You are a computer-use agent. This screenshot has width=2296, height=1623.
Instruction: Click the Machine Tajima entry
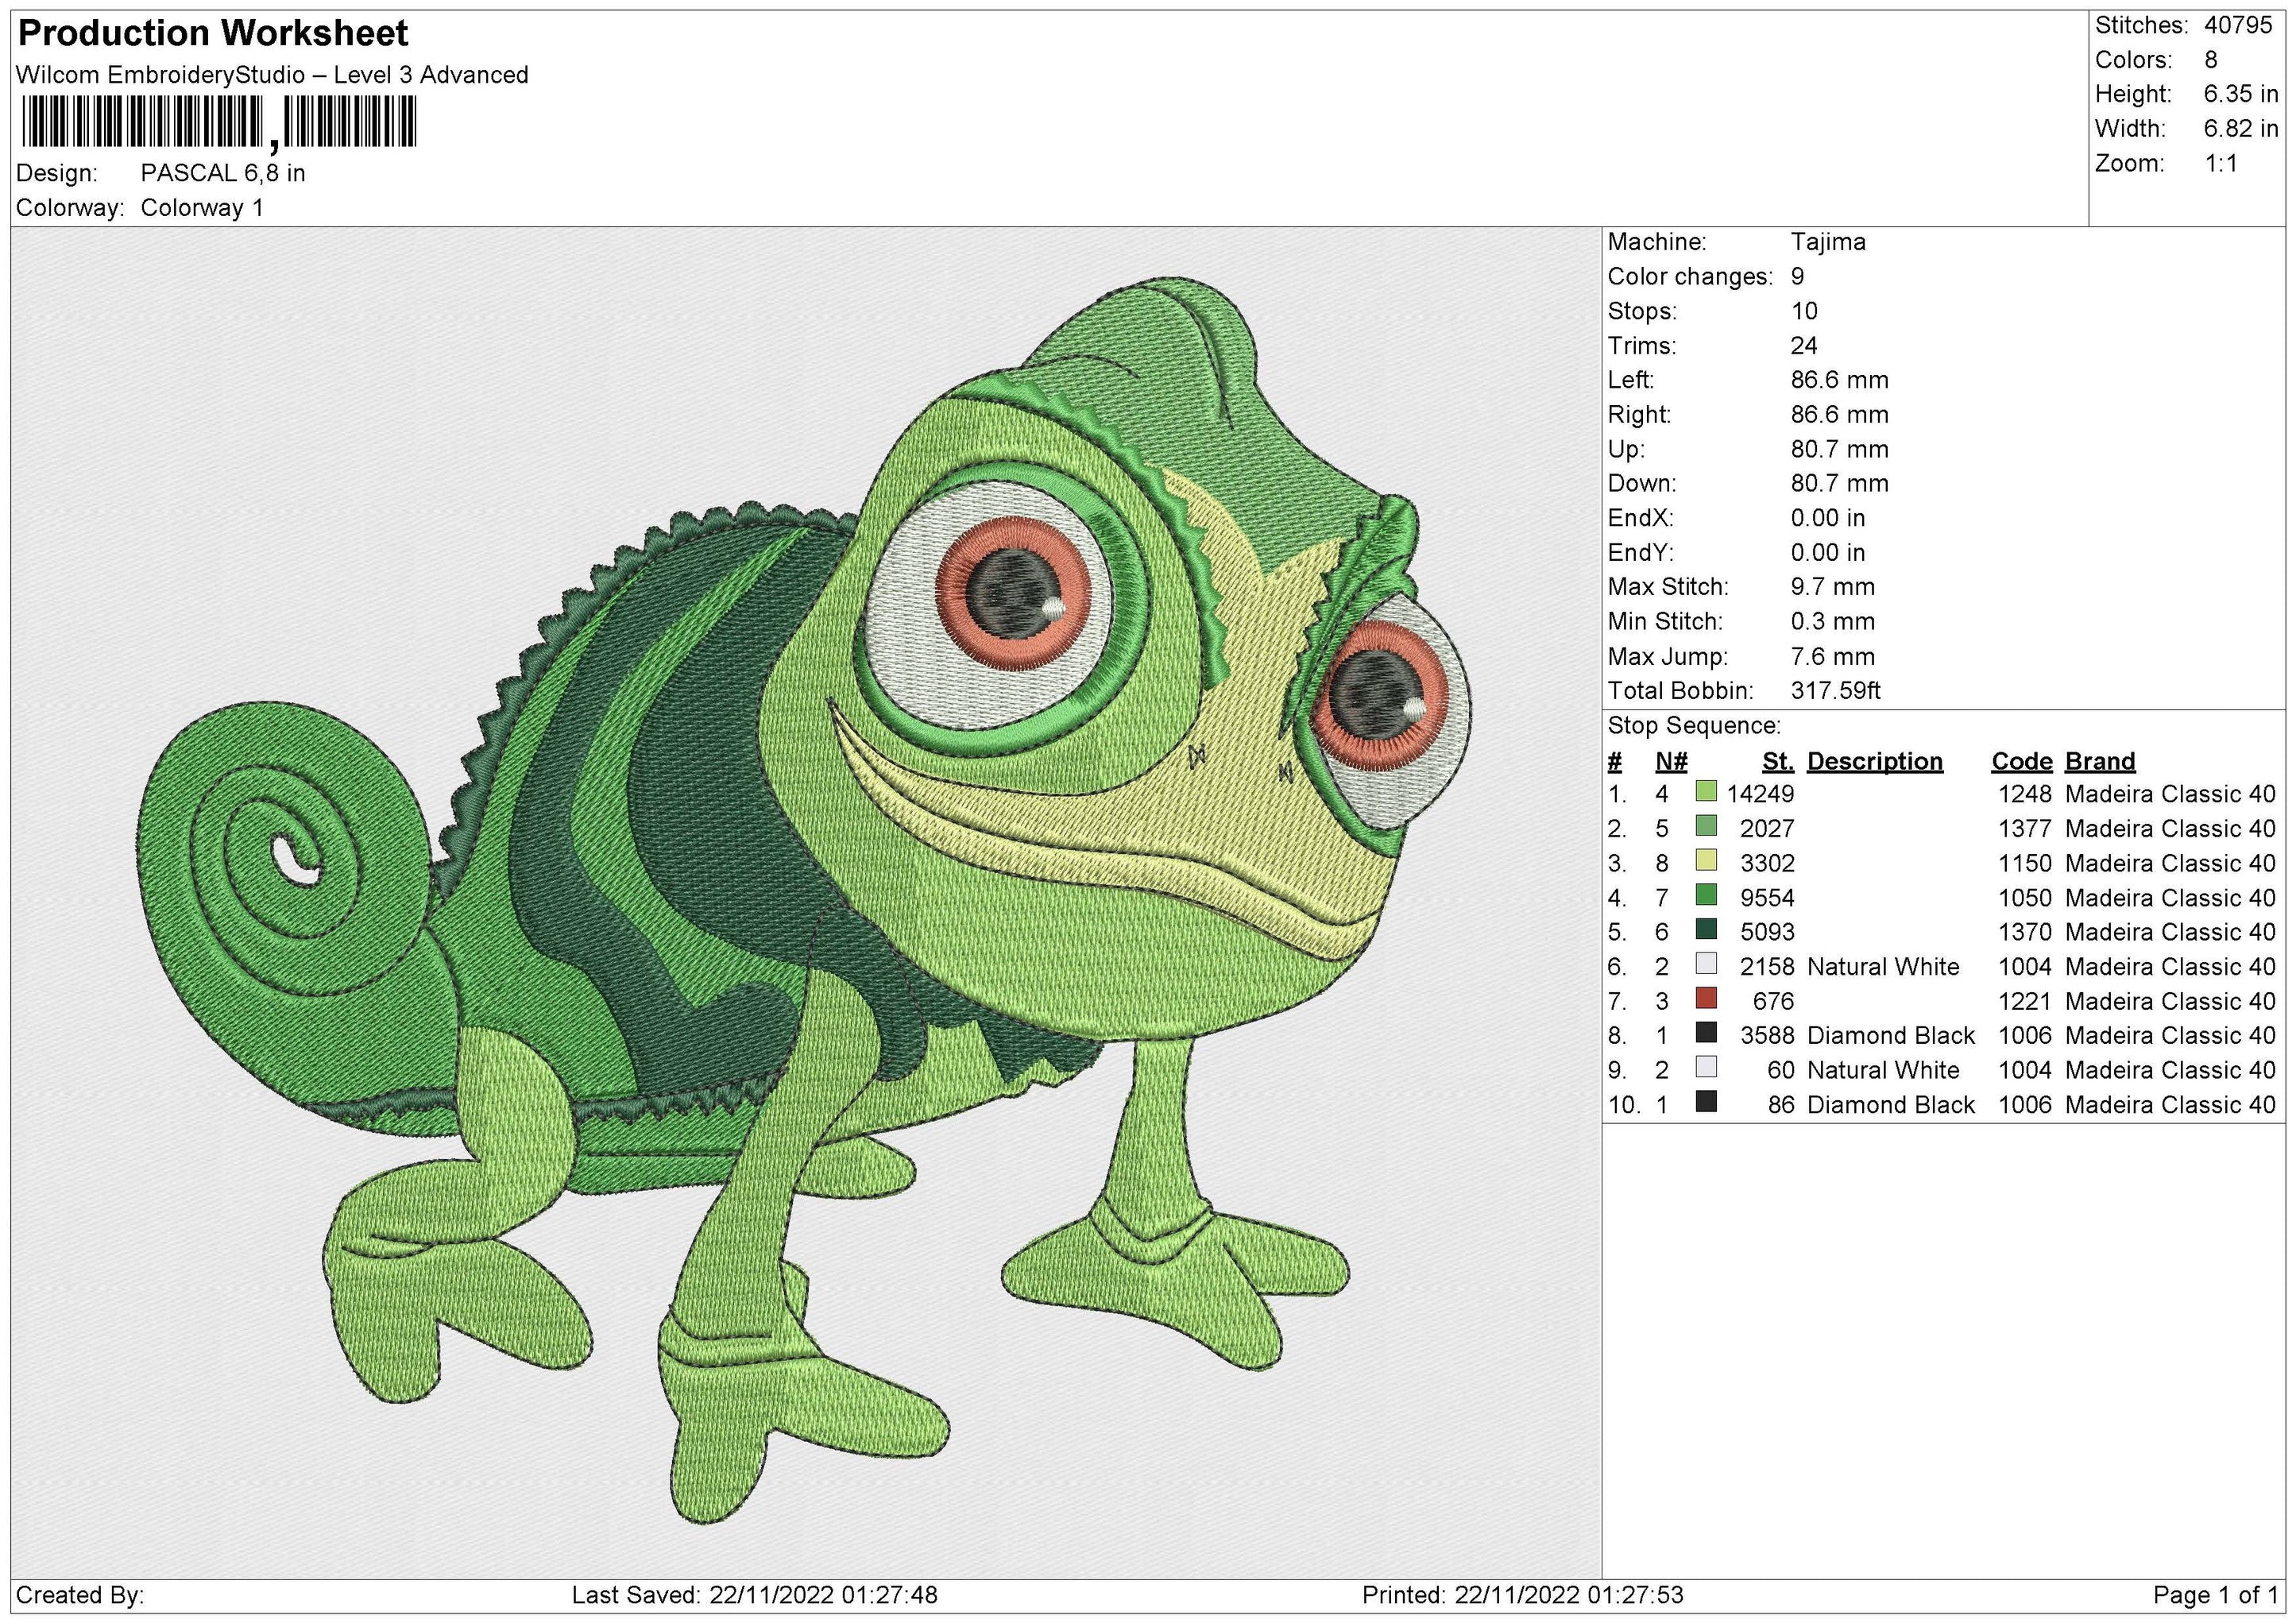[1838, 241]
